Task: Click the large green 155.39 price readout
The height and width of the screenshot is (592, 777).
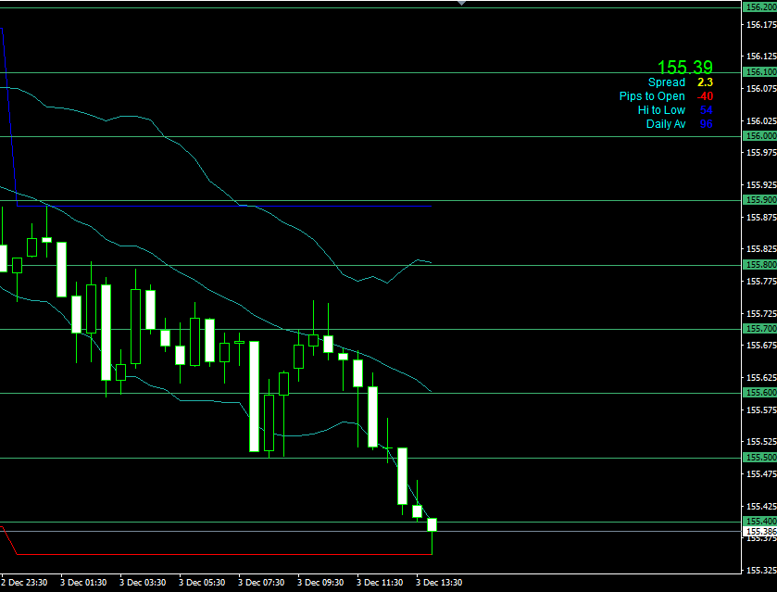Action: (x=684, y=68)
